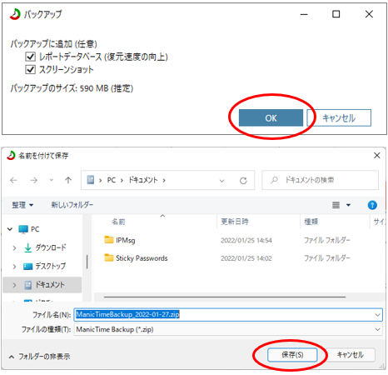The width and height of the screenshot is (388, 375).
Task: Go up one folder level arrow
Action: (x=68, y=180)
